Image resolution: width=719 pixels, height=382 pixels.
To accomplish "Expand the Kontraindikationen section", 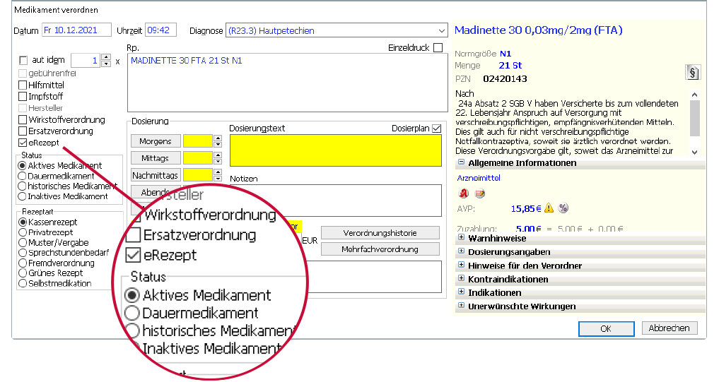I will point(461,278).
